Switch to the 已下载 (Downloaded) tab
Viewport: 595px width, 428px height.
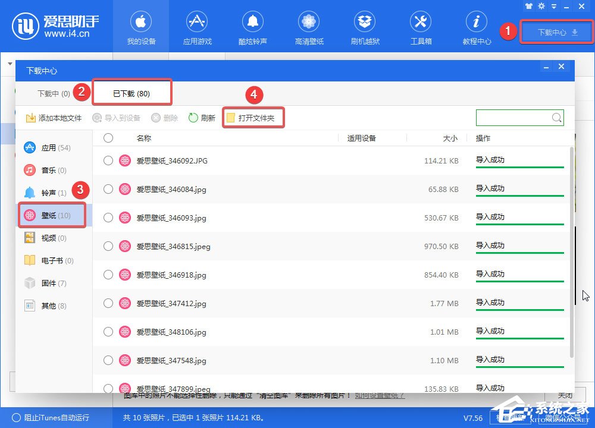click(x=131, y=93)
